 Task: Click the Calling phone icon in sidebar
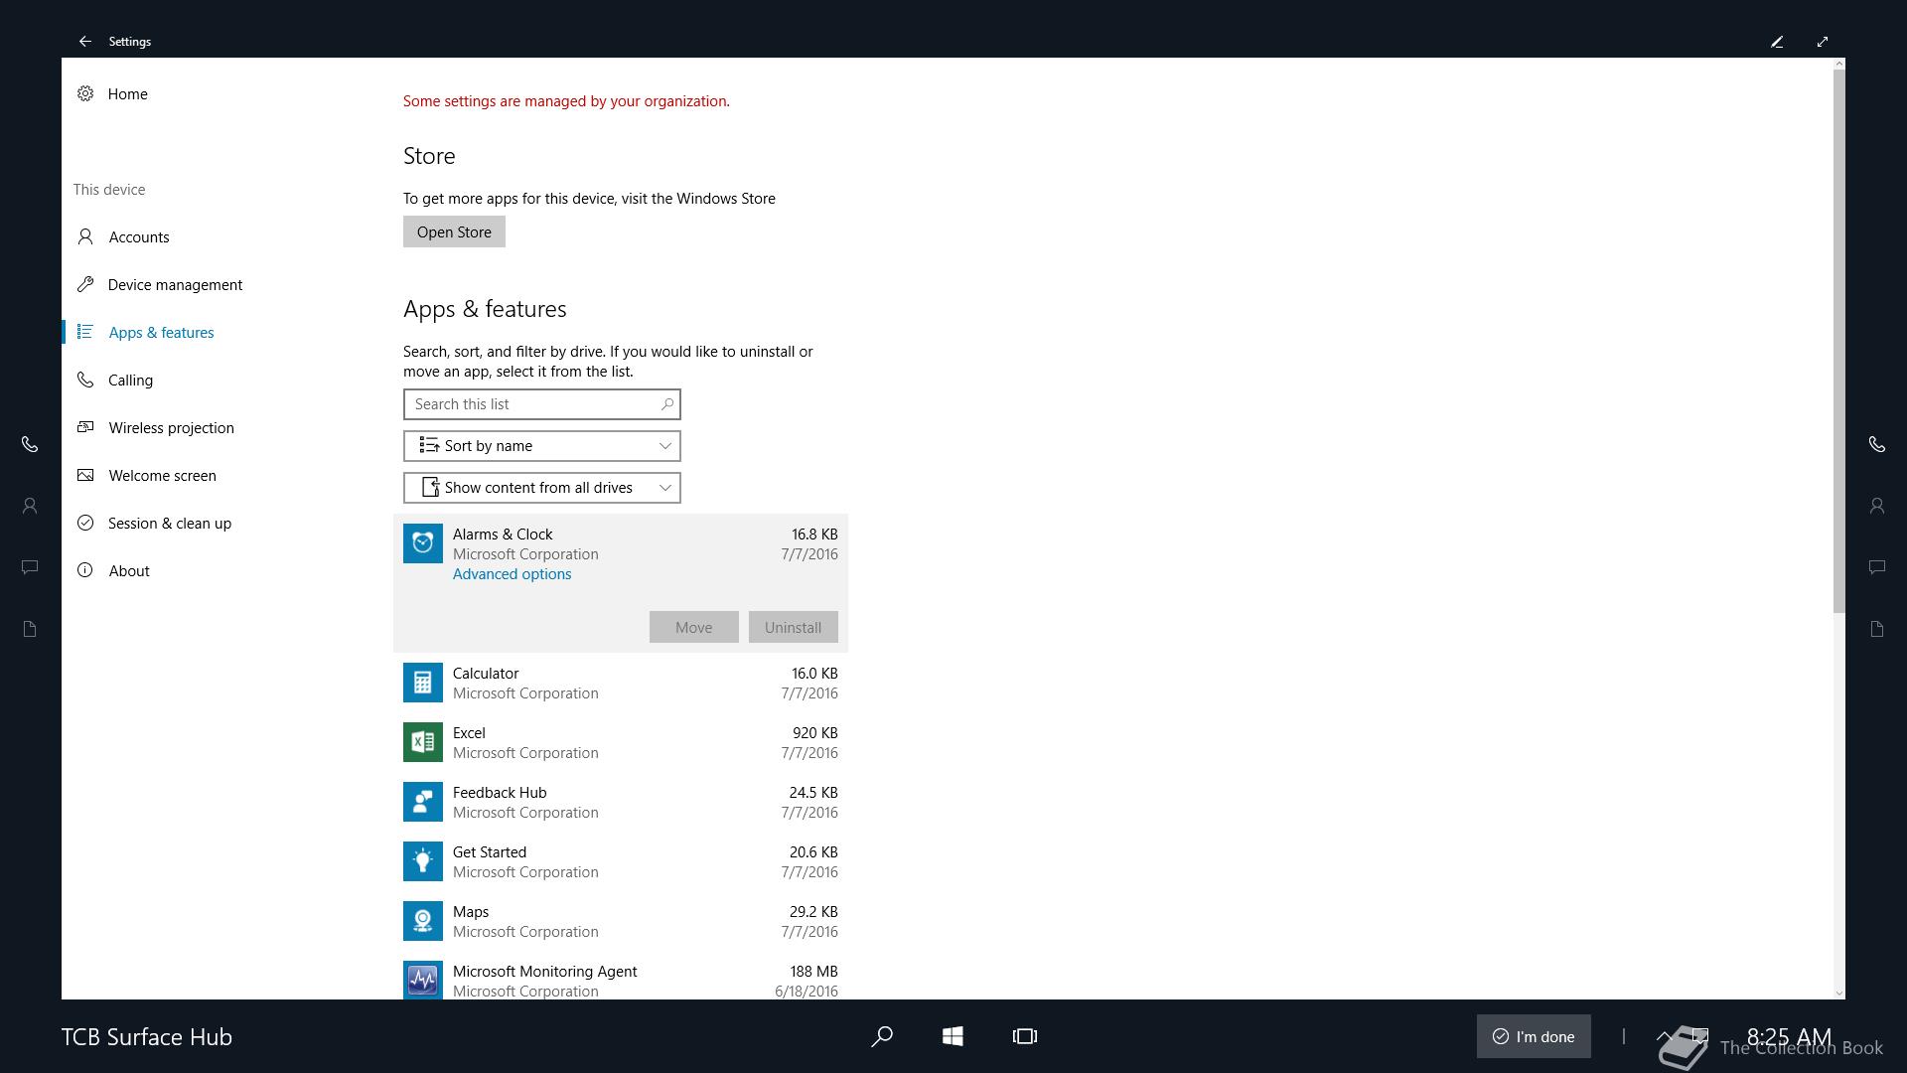[85, 380]
